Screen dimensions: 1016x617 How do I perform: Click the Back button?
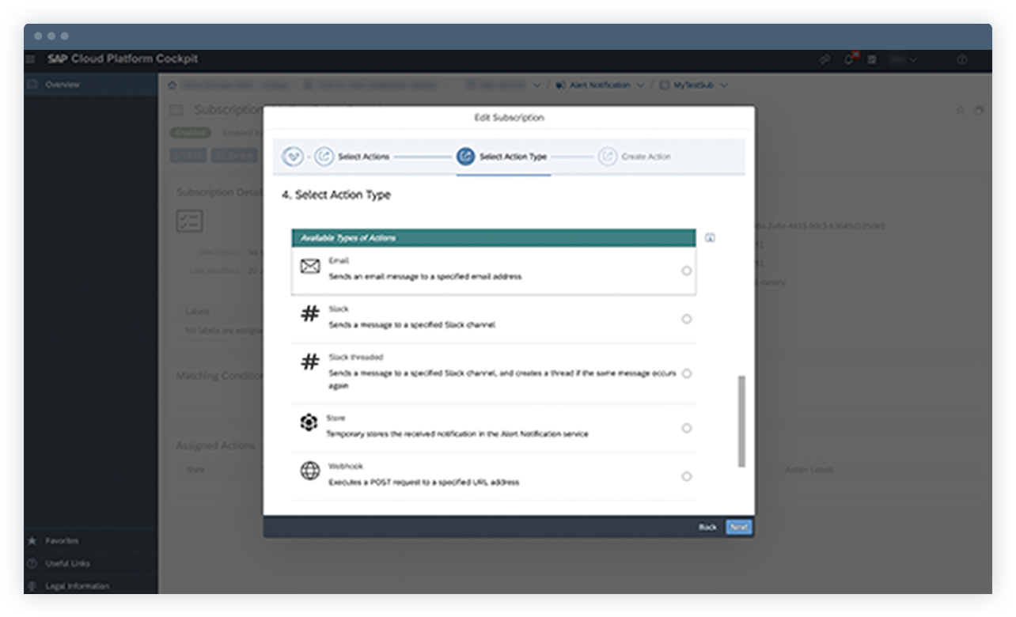pos(708,527)
